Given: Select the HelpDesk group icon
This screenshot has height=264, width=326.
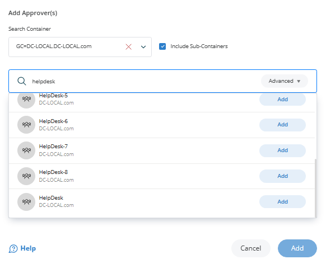Looking at the screenshot, I should coord(26,202).
